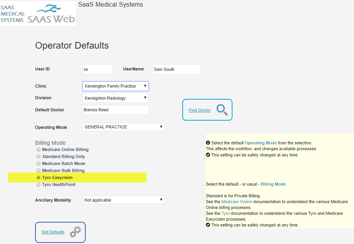
Task: Click the gears icon beside Set Defaults
Action: pyautogui.click(x=75, y=232)
